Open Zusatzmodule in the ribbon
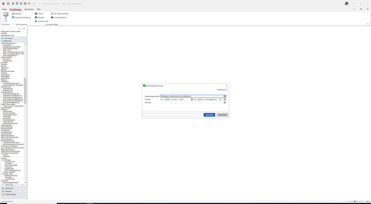 (42, 21)
